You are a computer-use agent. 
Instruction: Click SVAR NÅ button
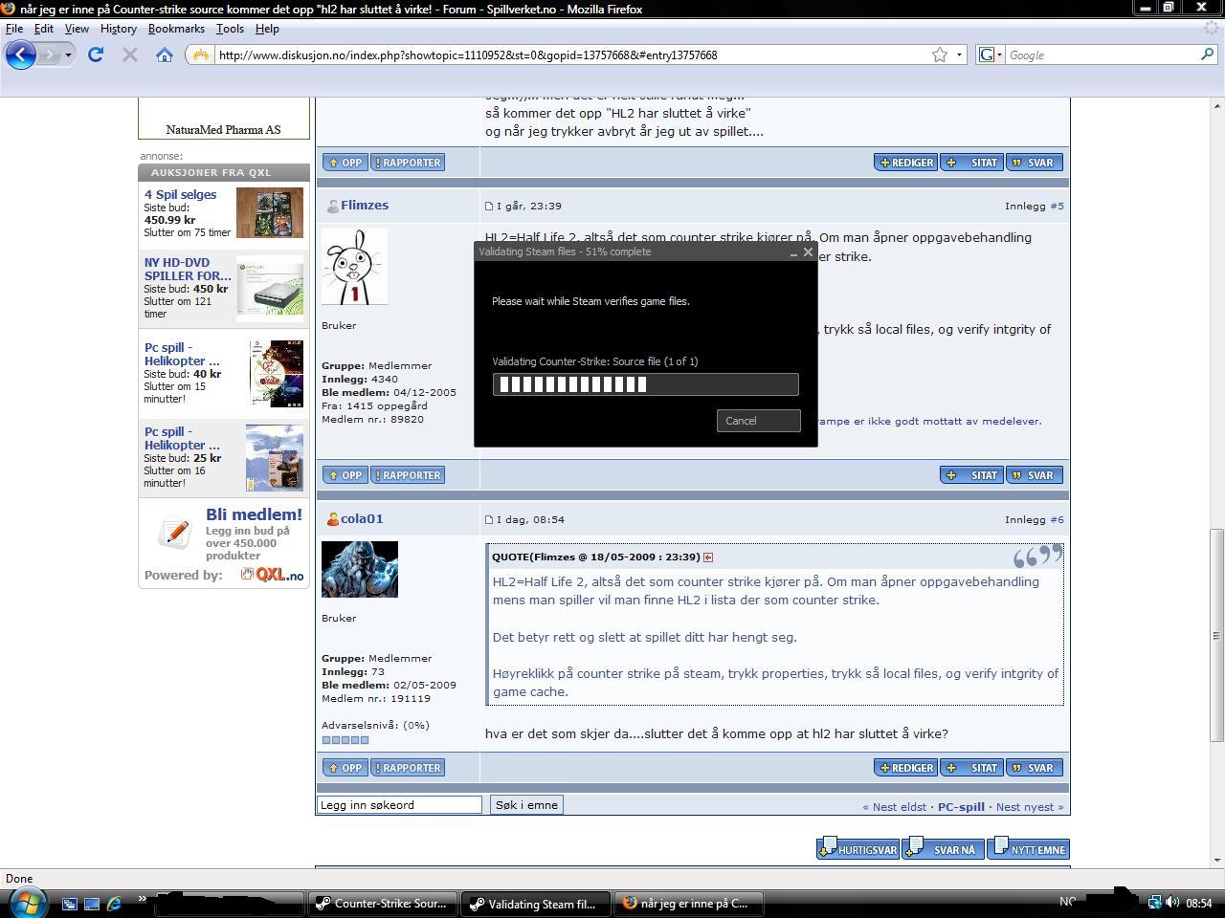pyautogui.click(x=943, y=849)
